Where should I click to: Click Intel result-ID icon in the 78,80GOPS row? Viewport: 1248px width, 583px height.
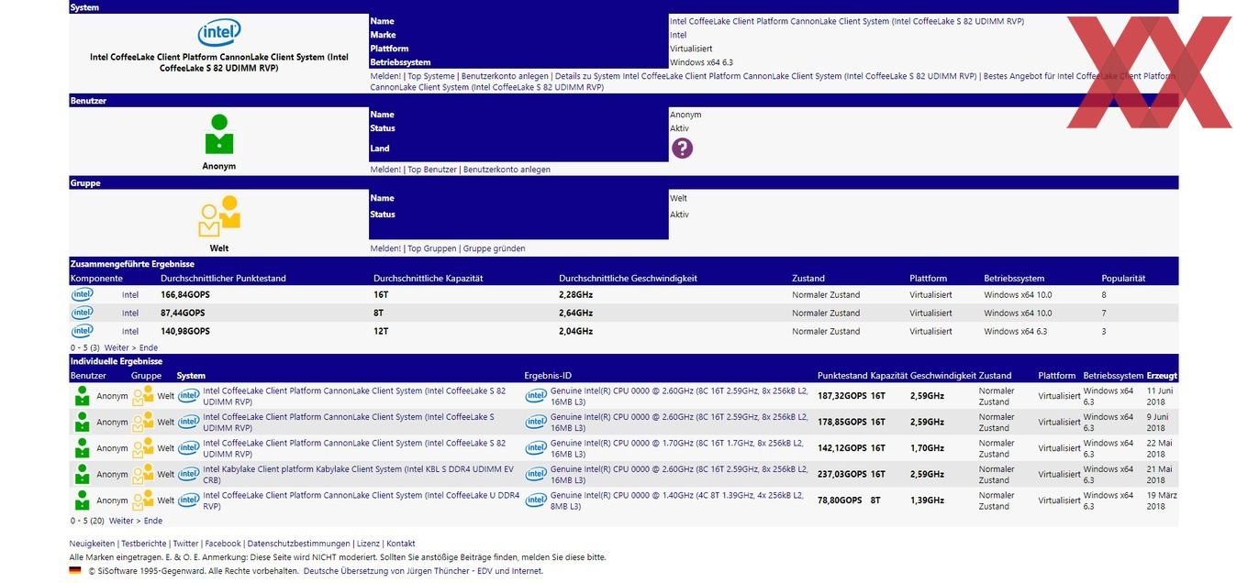pos(536,500)
